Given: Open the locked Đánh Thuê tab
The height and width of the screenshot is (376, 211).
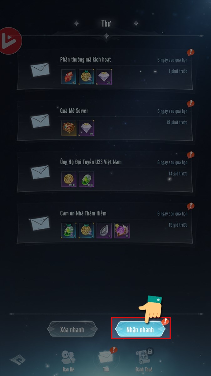Looking at the screenshot, I should tap(143, 360).
